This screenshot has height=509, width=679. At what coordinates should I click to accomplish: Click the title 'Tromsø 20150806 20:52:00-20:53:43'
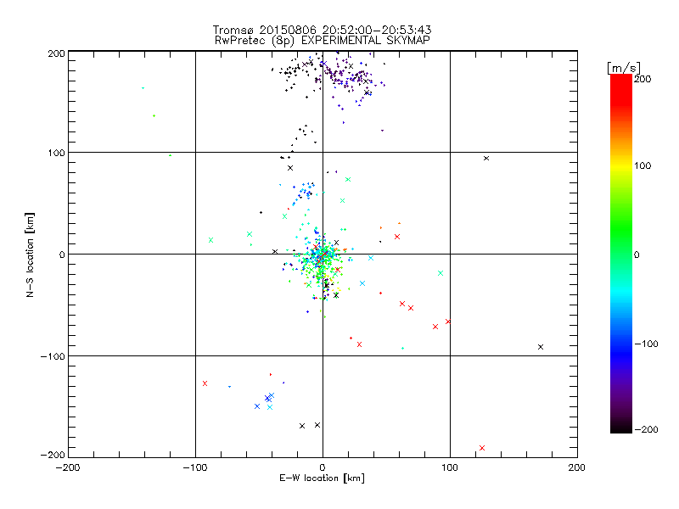(322, 30)
